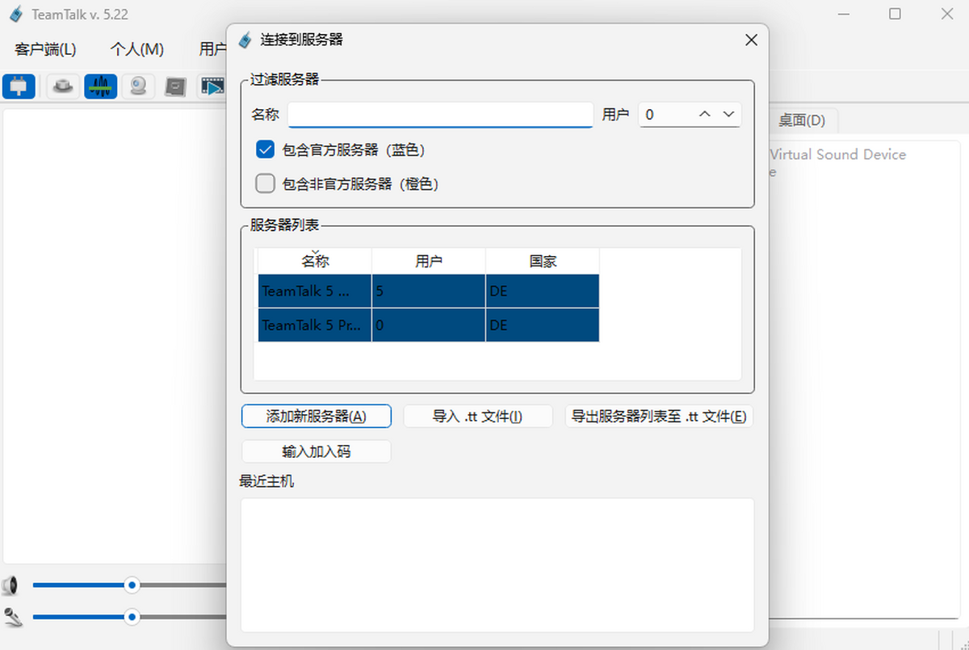The image size is (969, 650).
Task: Click the 导入 .tt 文件(I) button
Action: coord(478,417)
